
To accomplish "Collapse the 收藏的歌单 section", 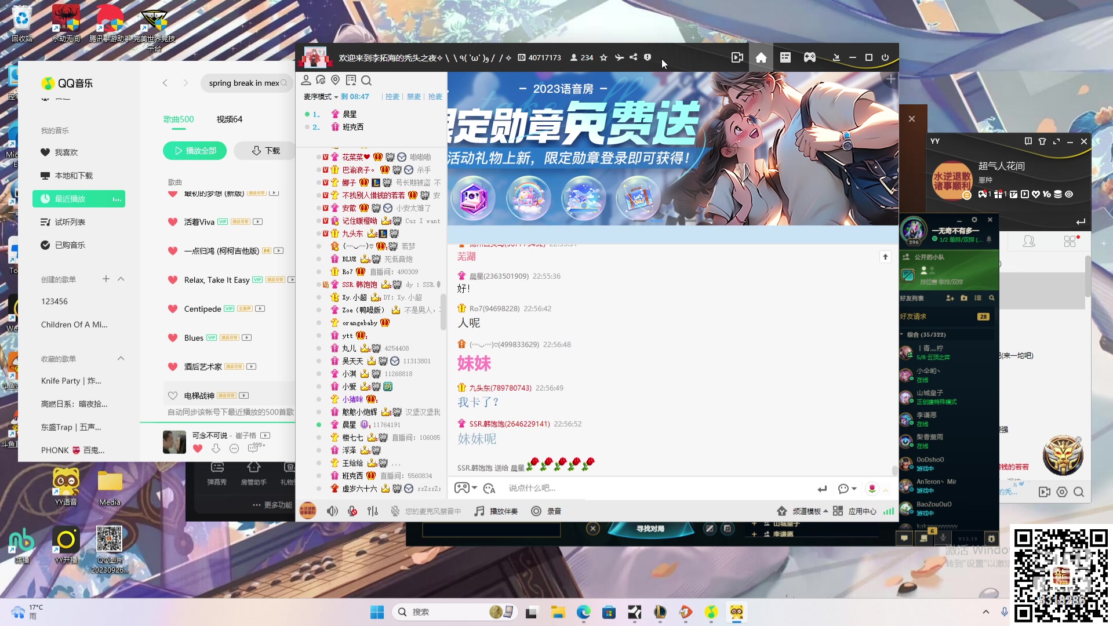I will pos(121,358).
